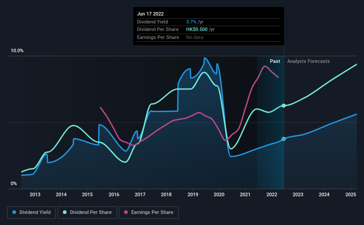The width and height of the screenshot is (364, 225).
Task: Click the 10.0% y-axis label
Action: (17, 51)
